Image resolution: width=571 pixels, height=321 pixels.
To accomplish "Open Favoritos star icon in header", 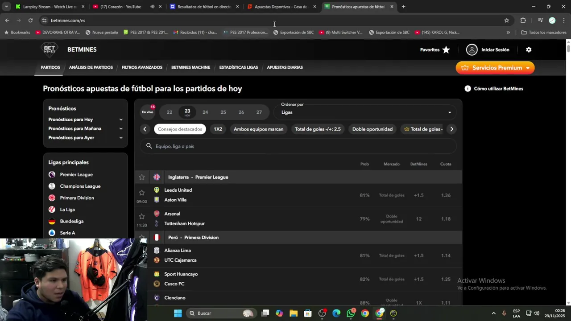I will (x=446, y=50).
